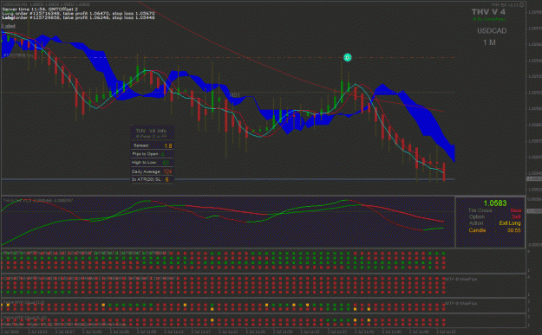The height and width of the screenshot is (335, 542).
Task: Select the '1 M' timeframe label
Action: [489, 42]
